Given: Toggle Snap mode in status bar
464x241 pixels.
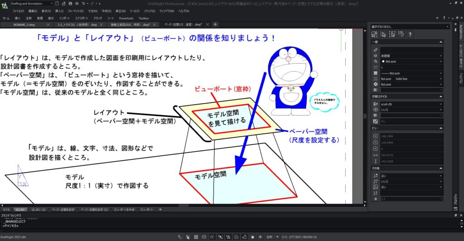Looking at the screenshot, I should (188, 237).
